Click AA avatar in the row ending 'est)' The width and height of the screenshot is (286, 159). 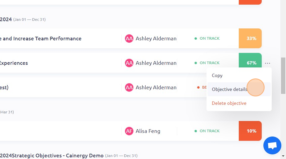click(x=129, y=87)
